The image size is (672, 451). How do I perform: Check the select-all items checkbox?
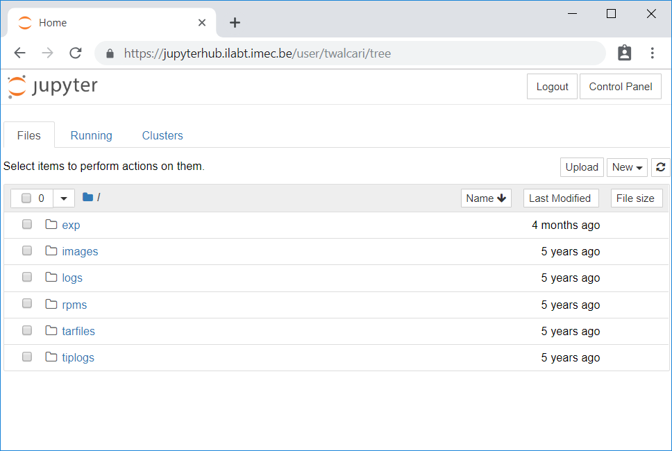pos(26,198)
